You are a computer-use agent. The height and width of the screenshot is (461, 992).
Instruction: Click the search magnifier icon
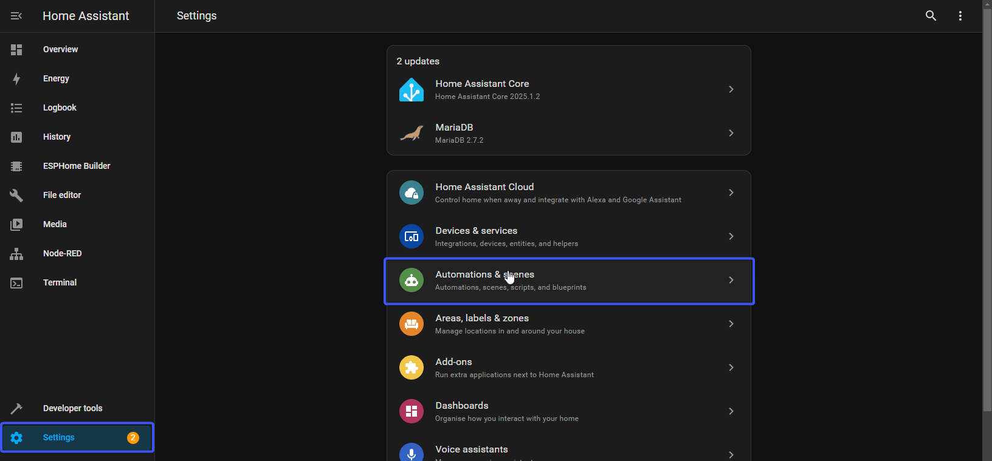(931, 16)
